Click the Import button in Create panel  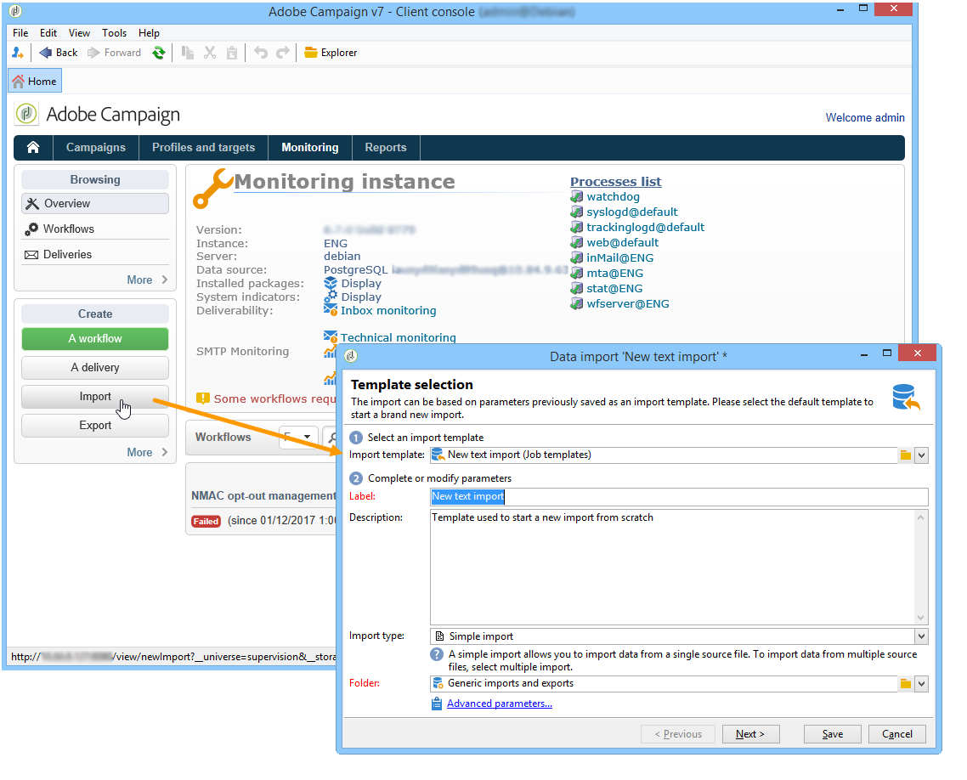point(95,397)
